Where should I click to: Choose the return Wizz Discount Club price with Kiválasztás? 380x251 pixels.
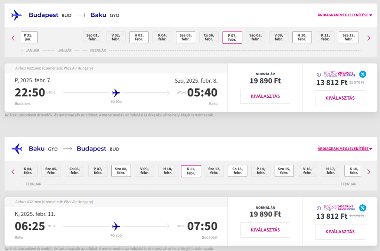[x=340, y=232]
